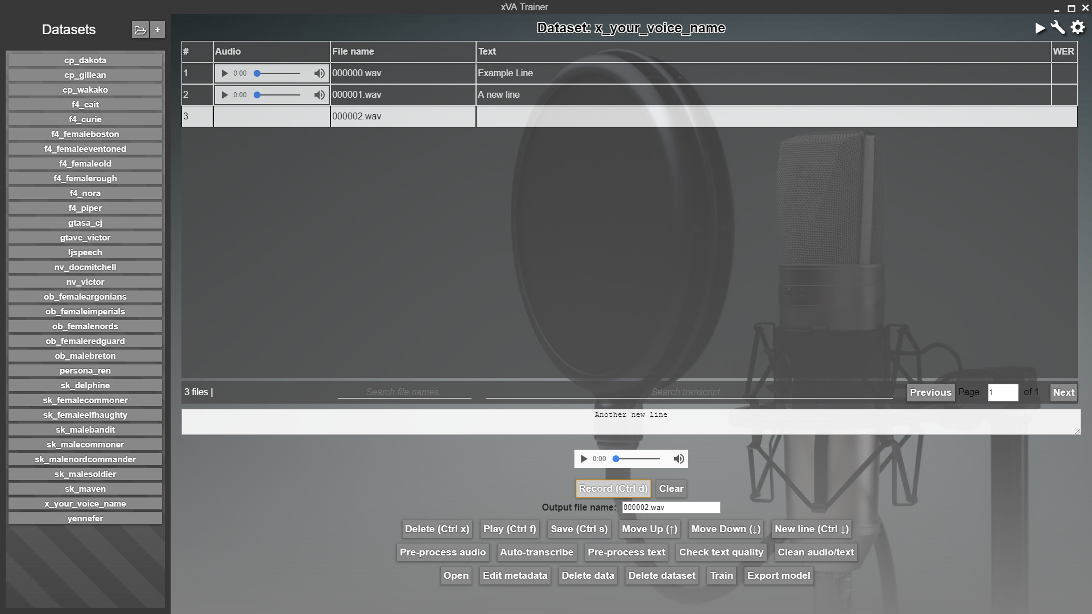The height and width of the screenshot is (614, 1092).
Task: Export the trained model
Action: click(x=779, y=575)
